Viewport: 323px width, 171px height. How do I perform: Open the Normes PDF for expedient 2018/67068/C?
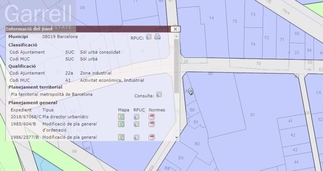click(152, 117)
